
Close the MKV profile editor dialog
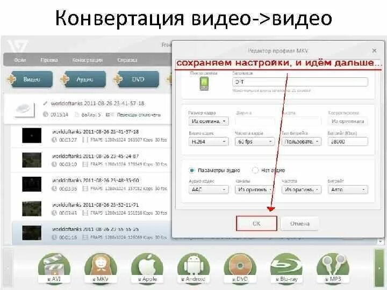tap(374, 50)
